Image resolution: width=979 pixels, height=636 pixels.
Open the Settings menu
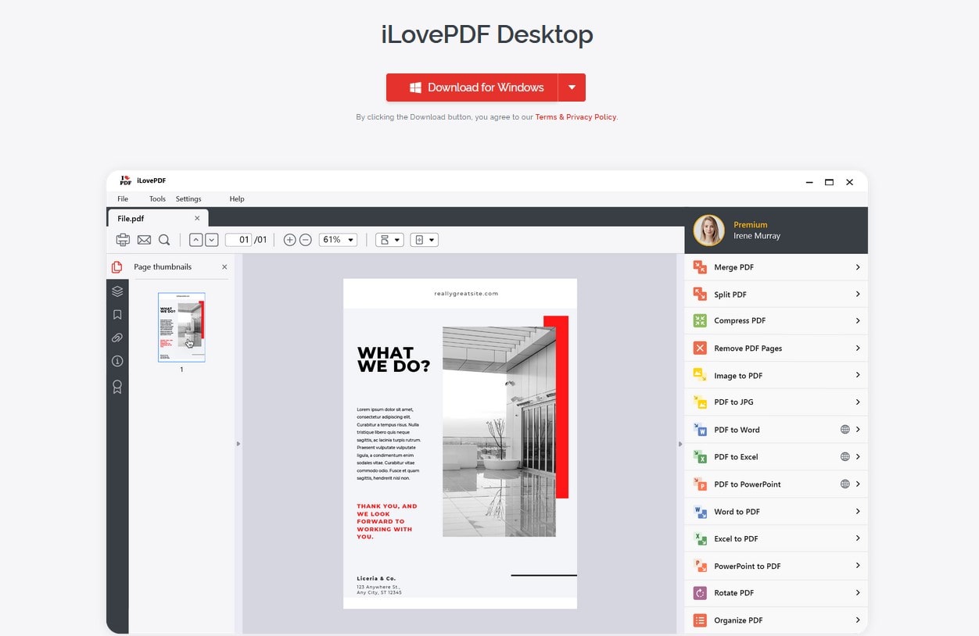(x=188, y=199)
